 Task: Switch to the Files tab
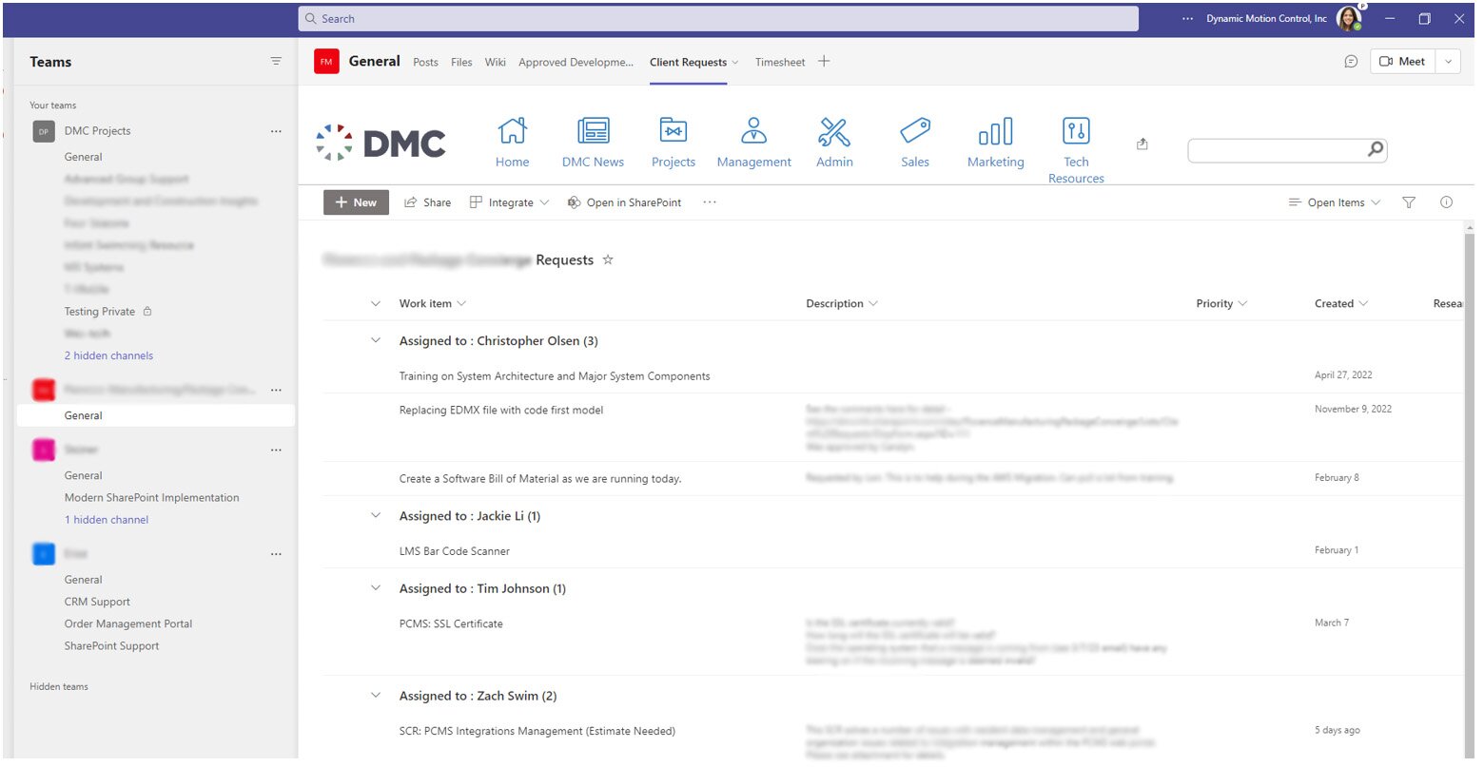[x=461, y=62]
